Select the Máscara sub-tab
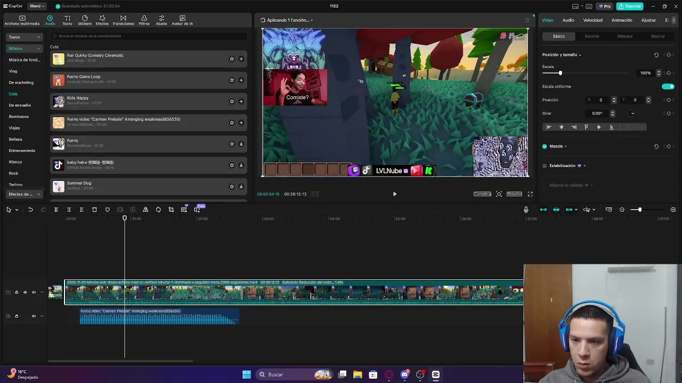682x383 pixels. tap(625, 36)
